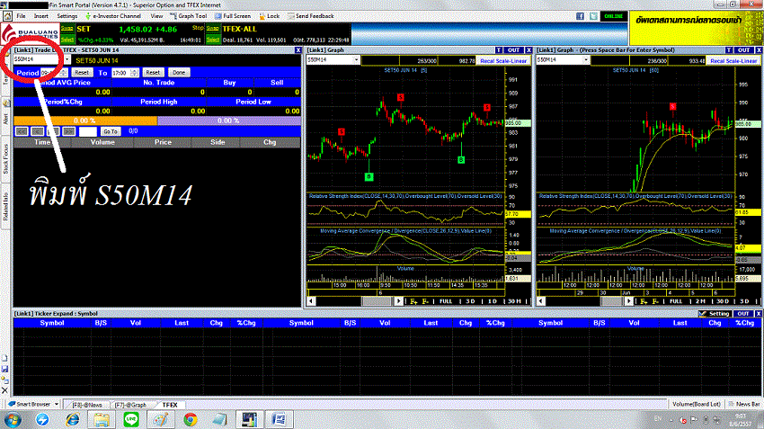Pop OUT the Ticker Expand panel

pyautogui.click(x=743, y=314)
